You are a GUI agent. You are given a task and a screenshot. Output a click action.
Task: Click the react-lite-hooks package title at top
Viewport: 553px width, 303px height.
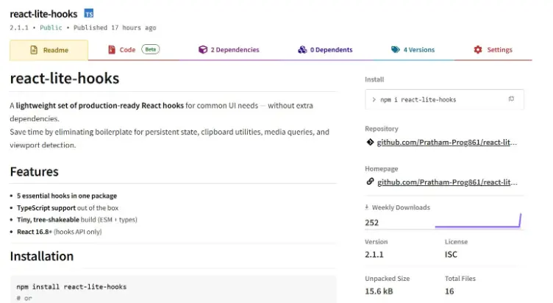[43, 14]
